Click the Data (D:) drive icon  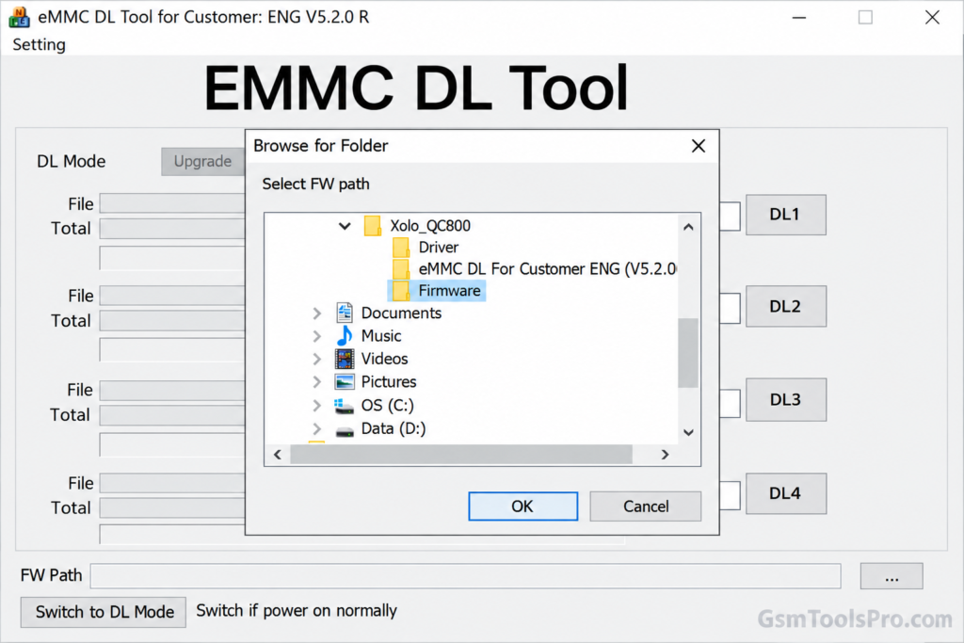point(345,431)
